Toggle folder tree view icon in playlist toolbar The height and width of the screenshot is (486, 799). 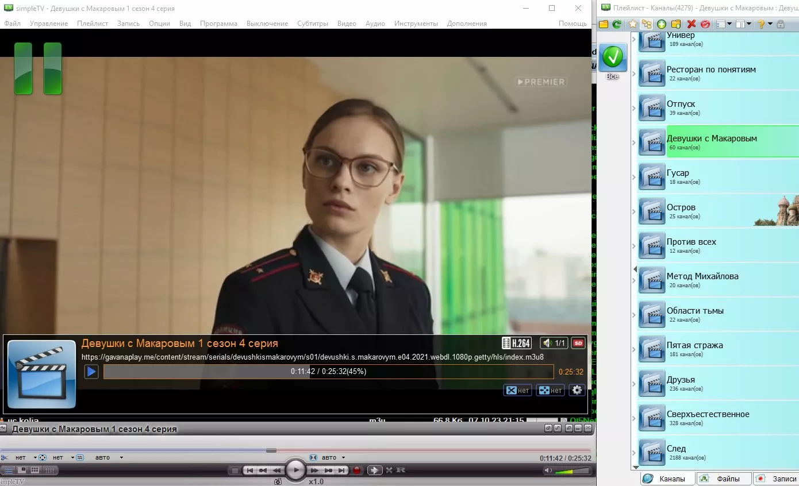[647, 24]
